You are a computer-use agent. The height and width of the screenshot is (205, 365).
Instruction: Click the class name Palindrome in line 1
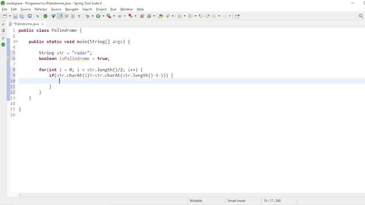pos(64,30)
